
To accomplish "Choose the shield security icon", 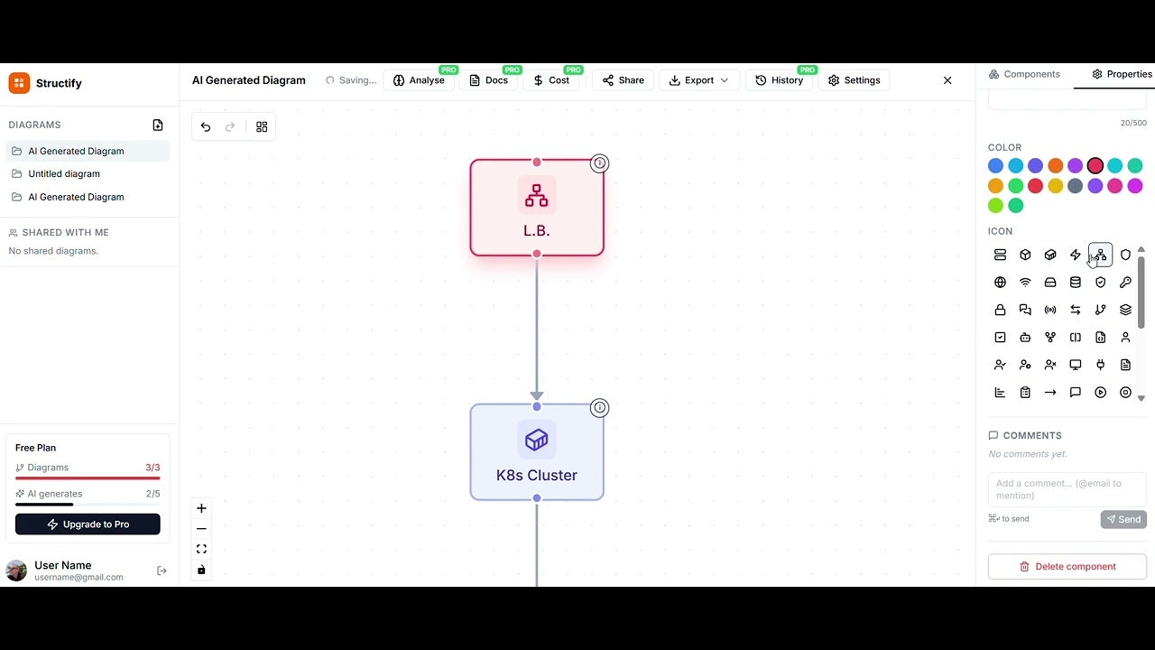I will [1101, 282].
